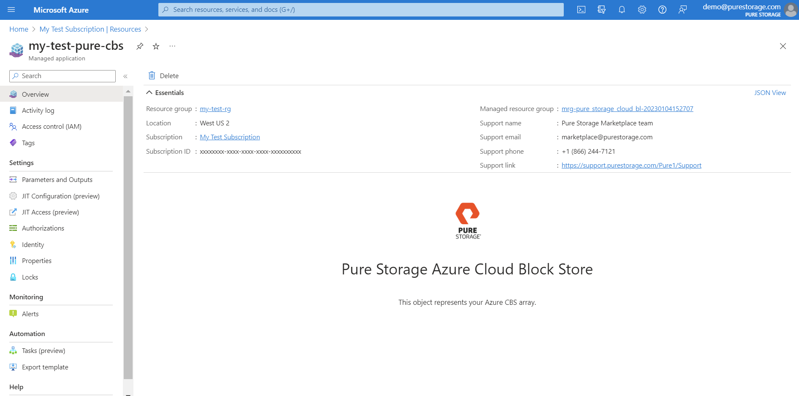Pin my-test-pure-cbs to dashboard
Screen dimensions: 799x396
140,46
